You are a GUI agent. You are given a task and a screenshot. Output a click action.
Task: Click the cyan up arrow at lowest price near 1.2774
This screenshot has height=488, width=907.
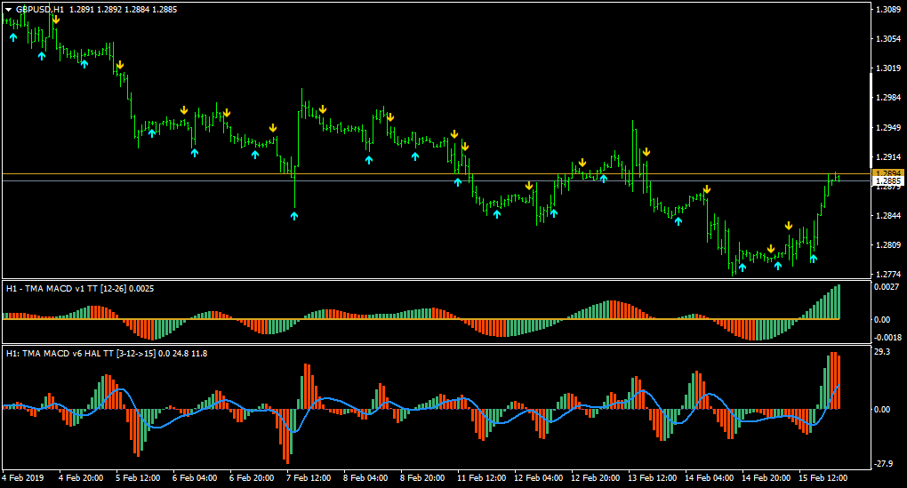tap(742, 267)
